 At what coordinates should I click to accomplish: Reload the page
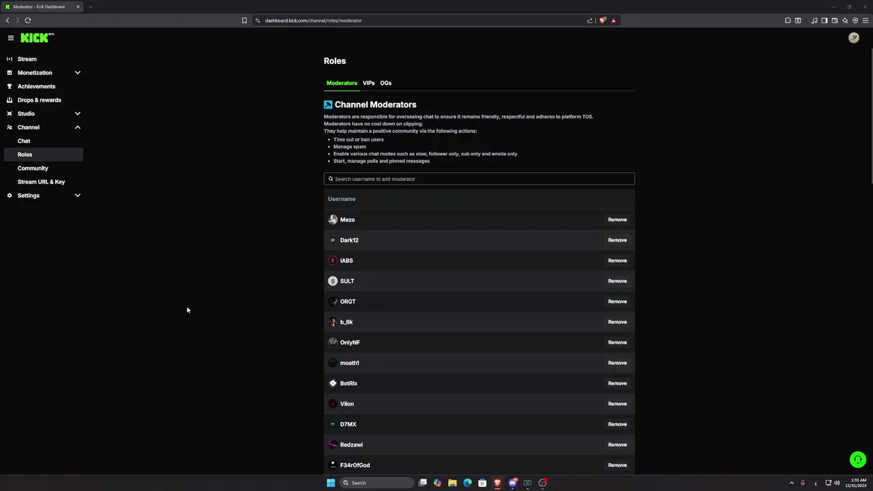point(28,20)
